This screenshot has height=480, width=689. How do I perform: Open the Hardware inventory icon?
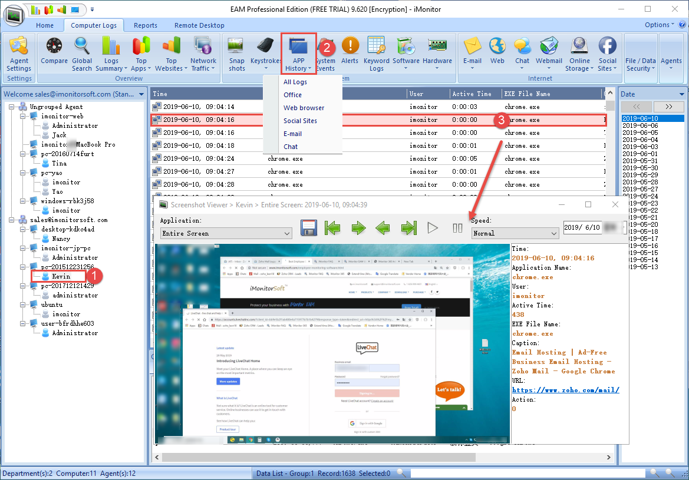[x=437, y=52]
